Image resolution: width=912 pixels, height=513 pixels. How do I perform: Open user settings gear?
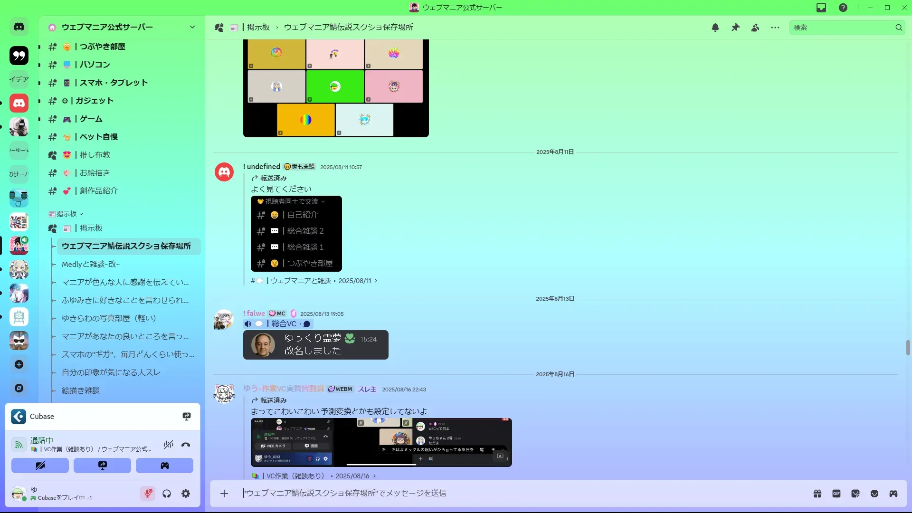click(186, 494)
